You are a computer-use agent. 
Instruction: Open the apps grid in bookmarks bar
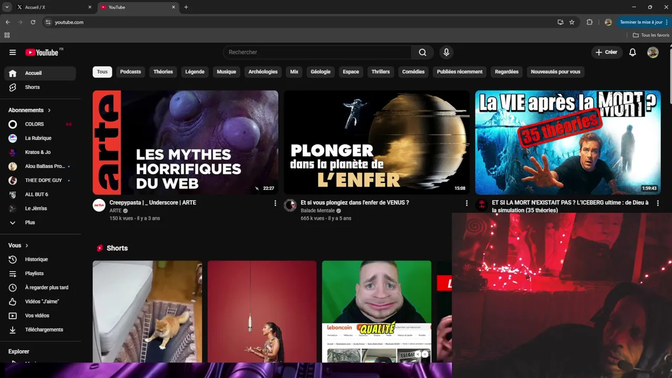pos(7,35)
